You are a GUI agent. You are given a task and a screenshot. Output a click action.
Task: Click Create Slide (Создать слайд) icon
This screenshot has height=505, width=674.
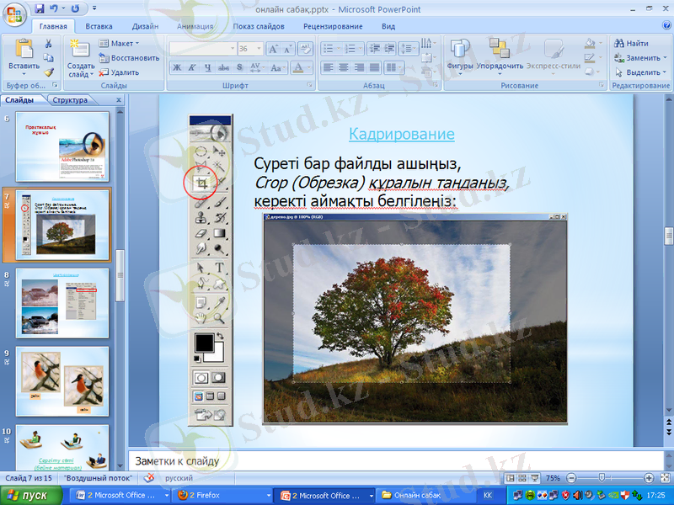tap(81, 50)
